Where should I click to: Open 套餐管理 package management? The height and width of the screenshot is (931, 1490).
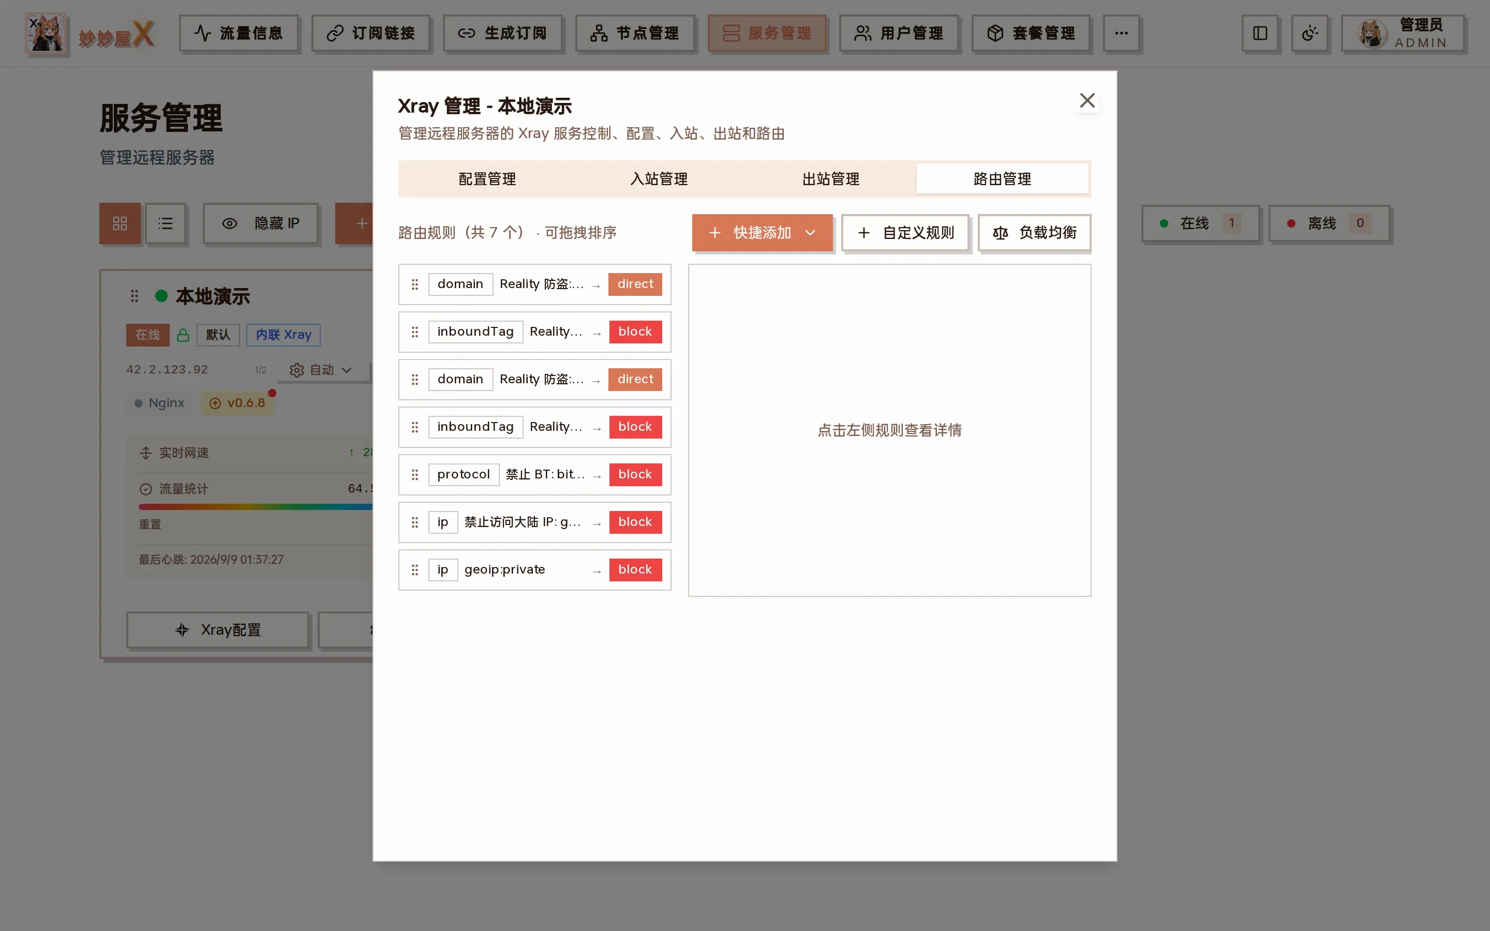[1031, 33]
